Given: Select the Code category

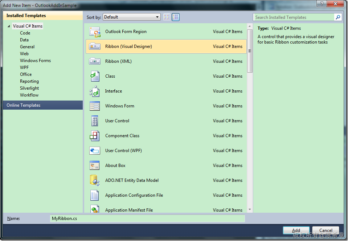Looking at the screenshot, I should click(x=25, y=33).
